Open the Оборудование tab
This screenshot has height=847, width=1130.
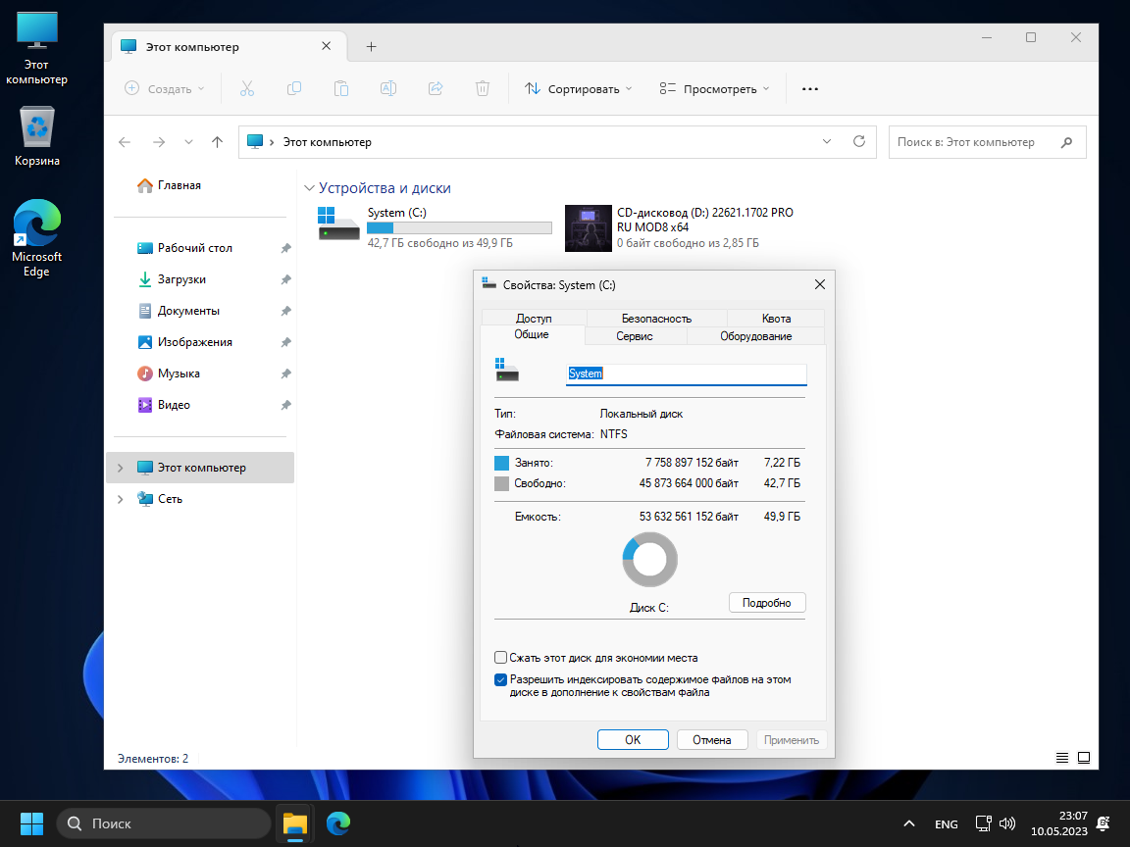pos(755,336)
